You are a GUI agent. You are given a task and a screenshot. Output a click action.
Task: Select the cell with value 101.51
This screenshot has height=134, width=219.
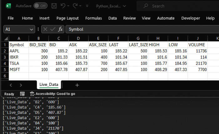[78, 57]
